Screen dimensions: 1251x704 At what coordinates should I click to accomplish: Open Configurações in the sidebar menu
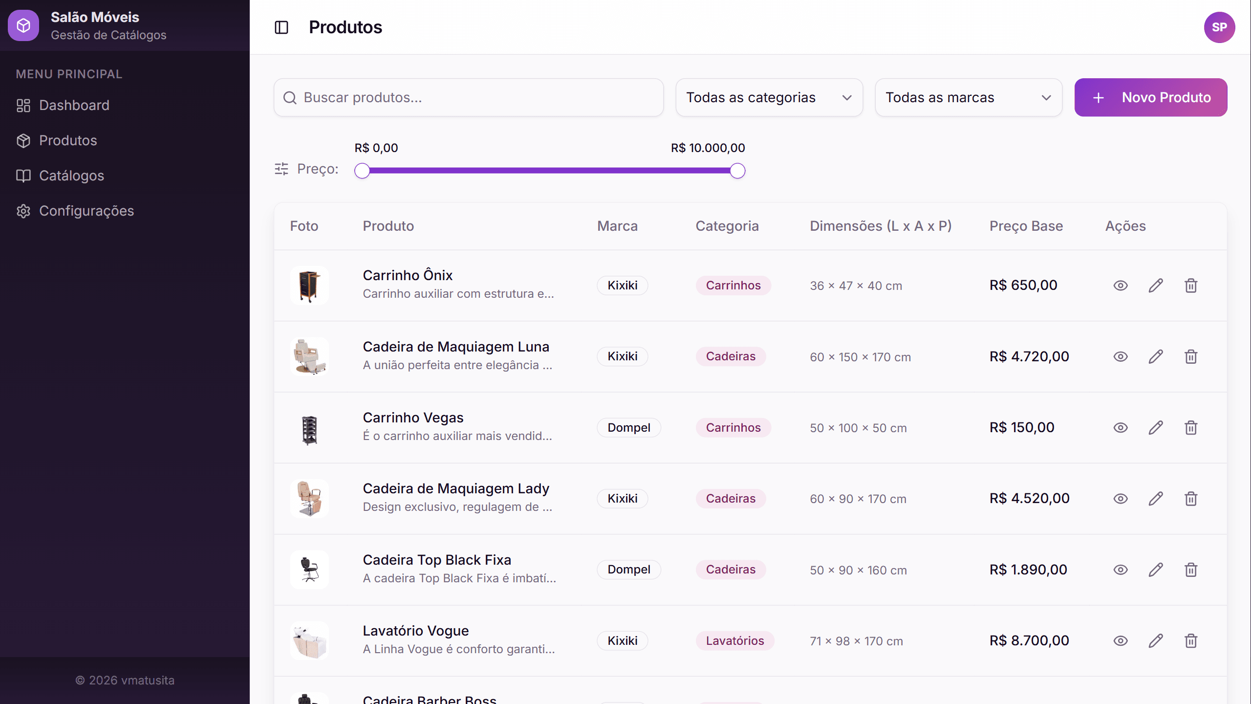coord(125,211)
